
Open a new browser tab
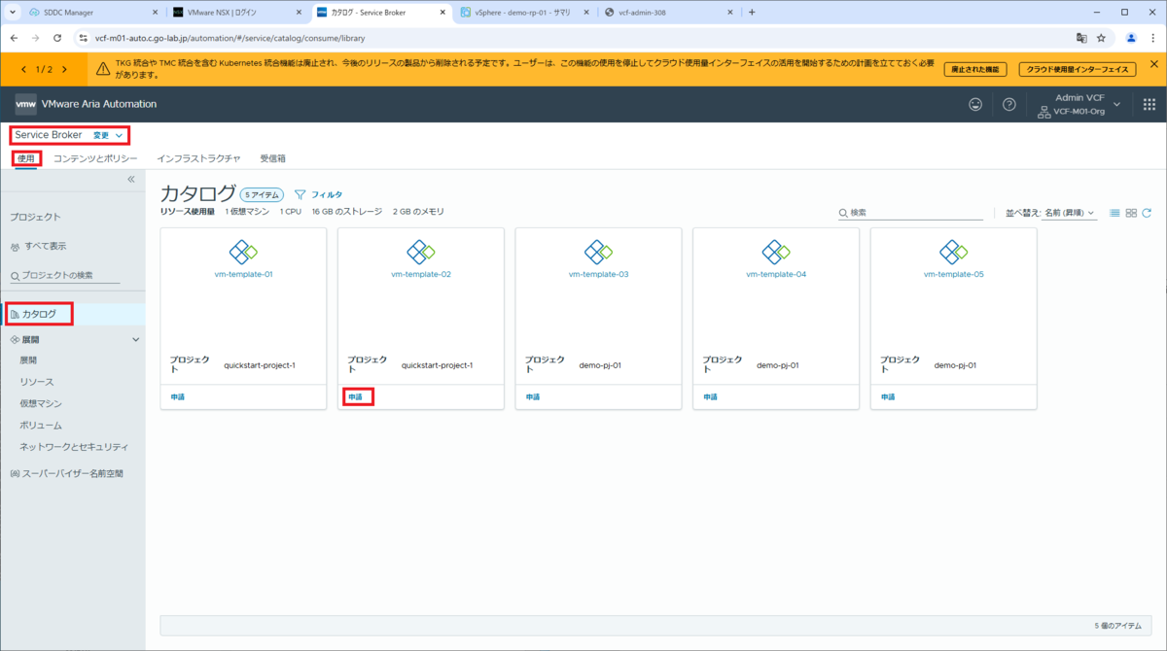(x=751, y=13)
